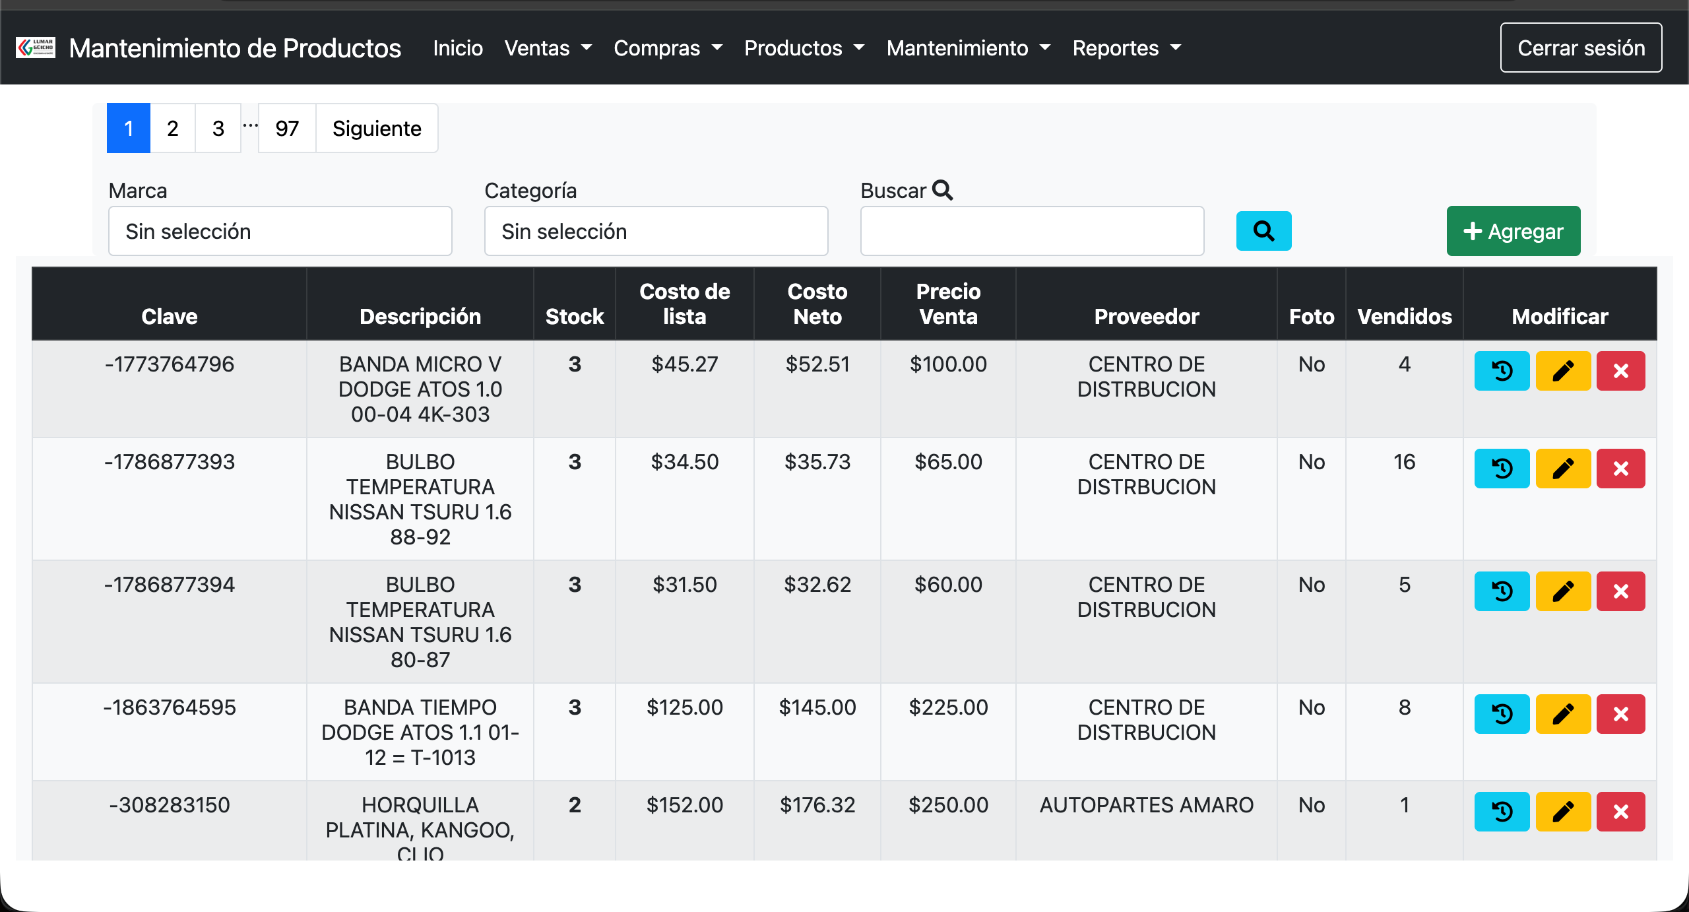
Task: Open history for BULBO TEMPERATURA 80-87
Action: pyautogui.click(x=1502, y=591)
